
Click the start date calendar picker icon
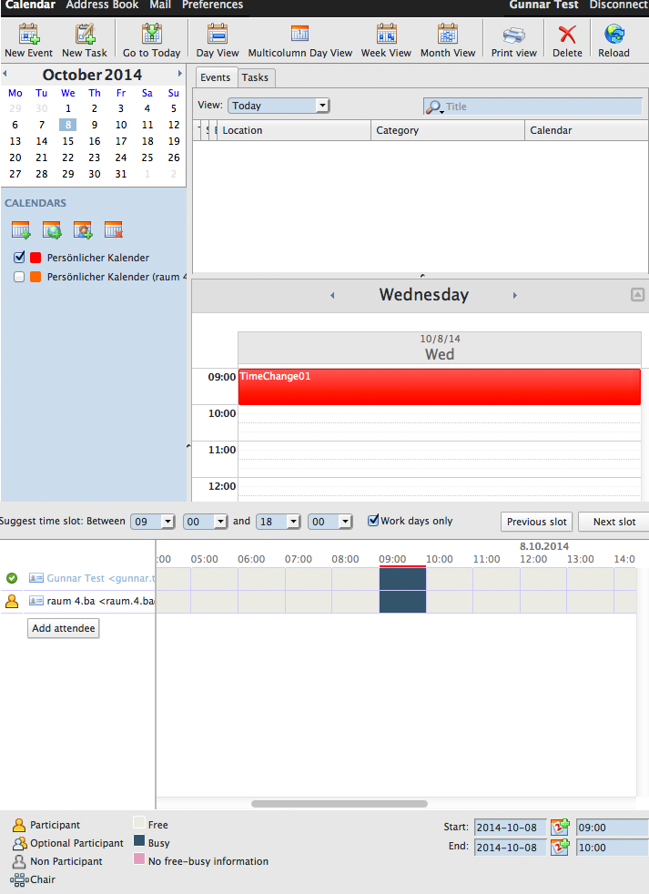pos(560,828)
